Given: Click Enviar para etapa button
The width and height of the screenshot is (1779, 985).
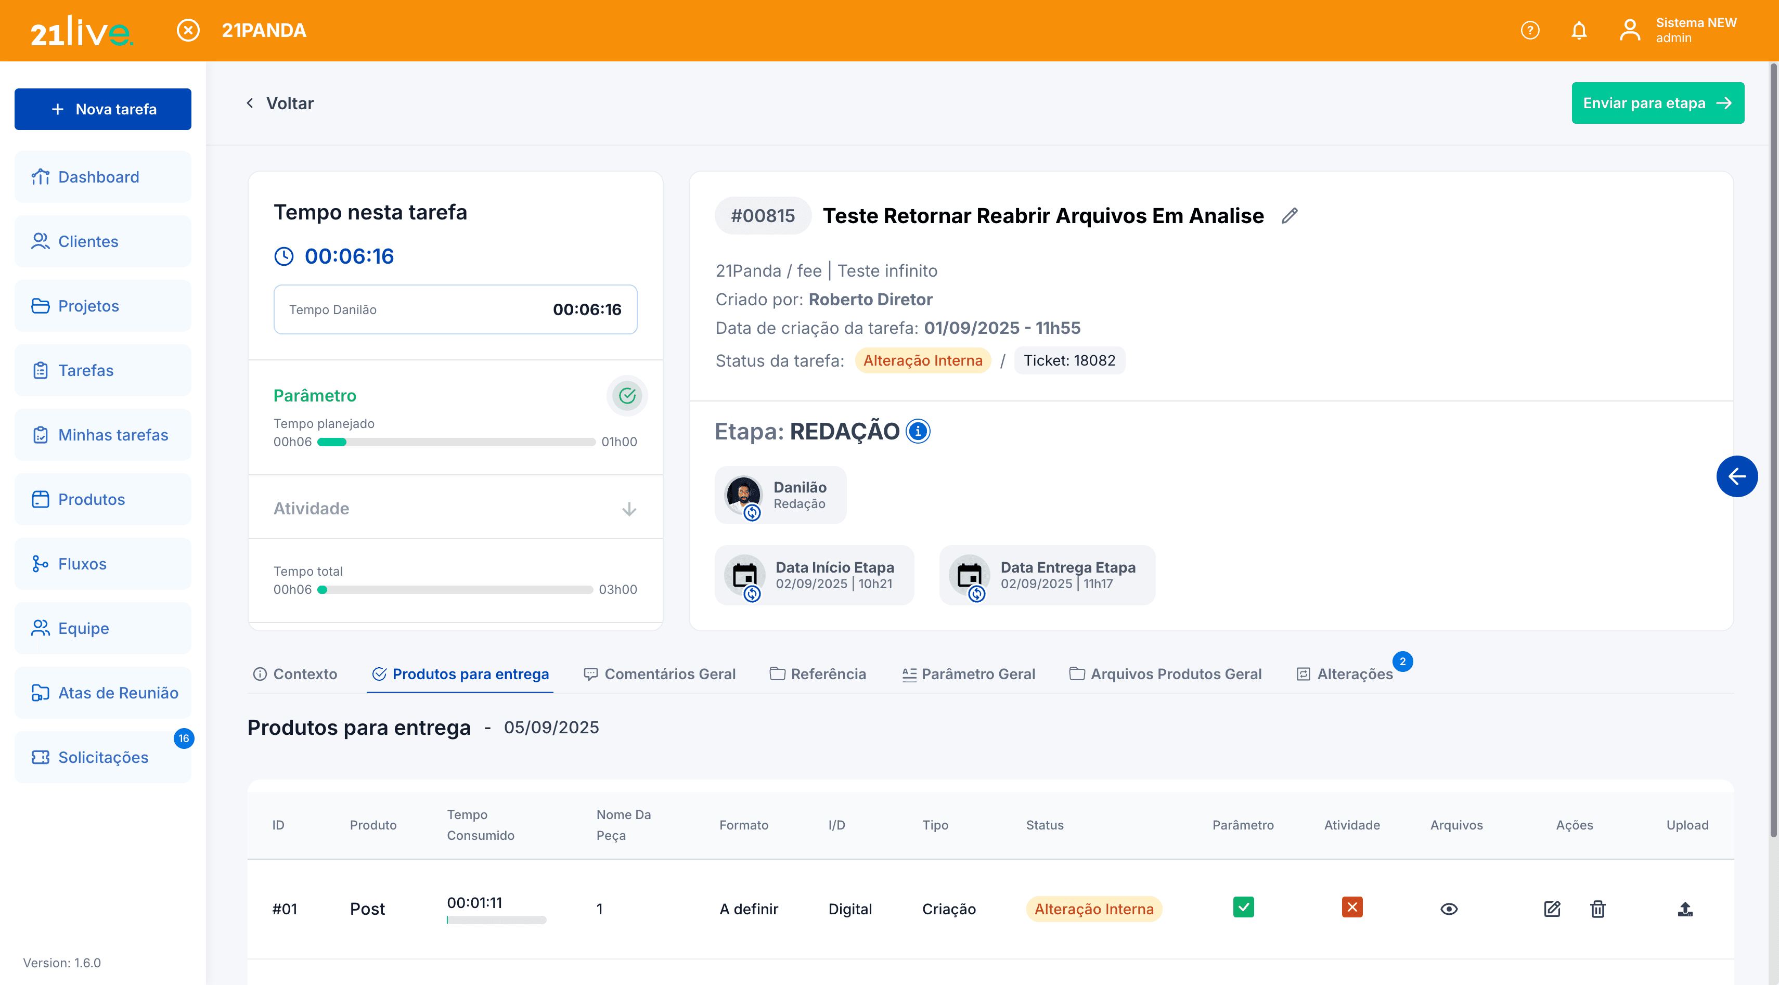Looking at the screenshot, I should (x=1657, y=103).
